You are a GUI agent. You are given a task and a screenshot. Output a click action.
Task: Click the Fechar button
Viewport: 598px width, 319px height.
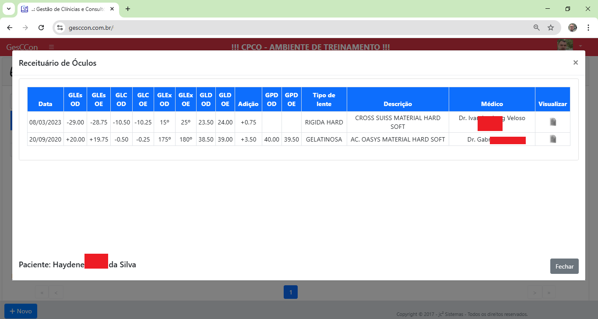(564, 266)
